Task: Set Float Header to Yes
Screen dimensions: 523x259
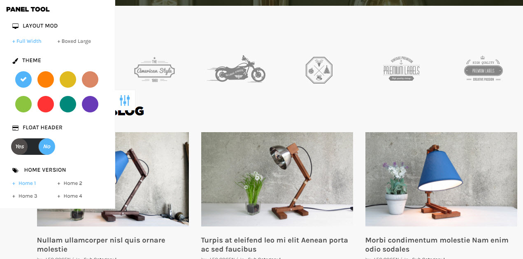Action: (x=20, y=147)
